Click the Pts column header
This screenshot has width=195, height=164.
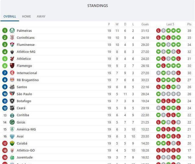189,24
